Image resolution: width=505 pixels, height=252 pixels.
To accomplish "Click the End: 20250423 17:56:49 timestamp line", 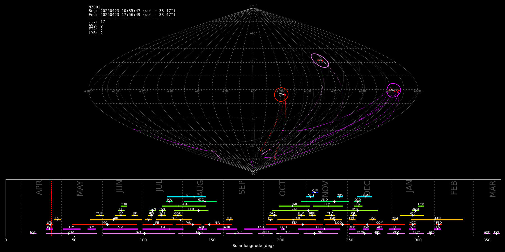I will click(132, 15).
